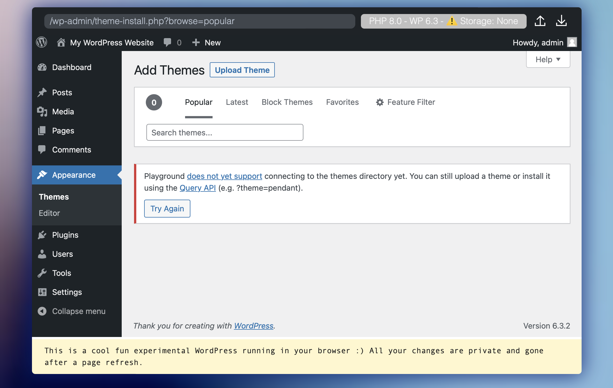Click inside the Search themes field
Image resolution: width=613 pixels, height=388 pixels.
224,132
